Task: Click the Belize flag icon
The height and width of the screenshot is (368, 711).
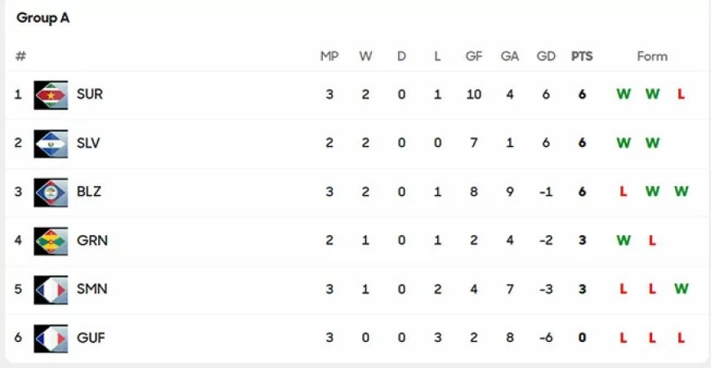Action: tap(51, 193)
